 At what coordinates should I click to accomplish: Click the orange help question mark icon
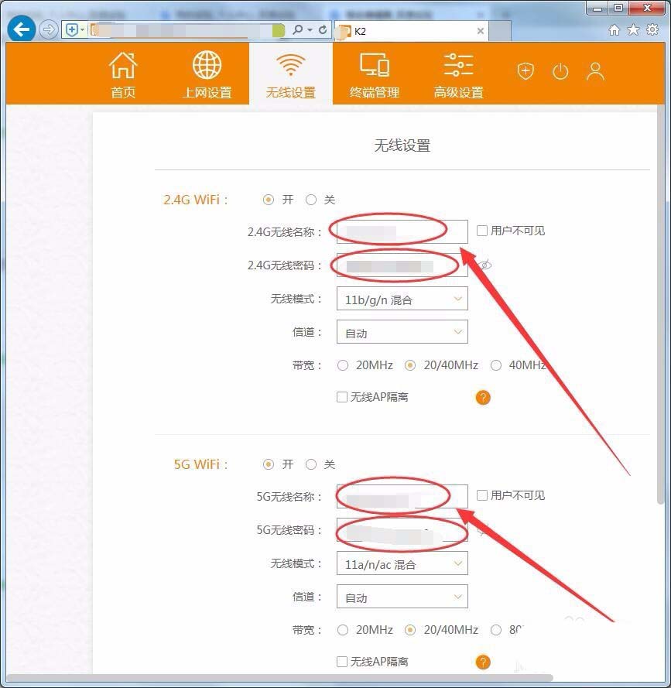click(482, 397)
